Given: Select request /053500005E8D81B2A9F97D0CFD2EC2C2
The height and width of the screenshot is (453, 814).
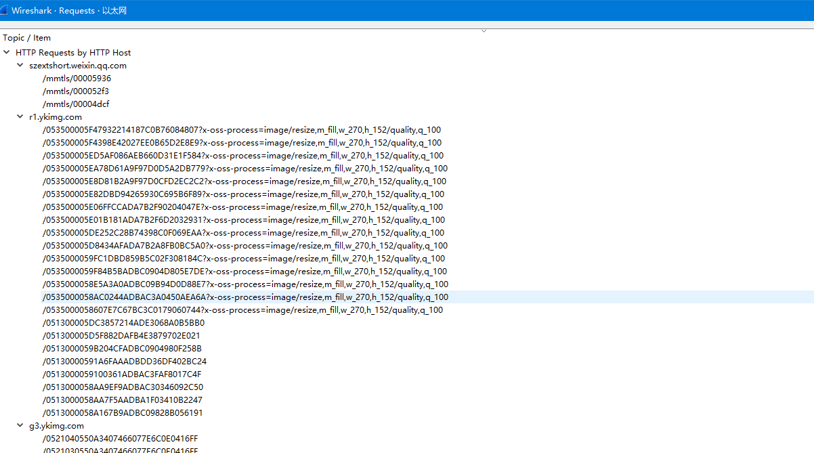Looking at the screenshot, I should point(244,181).
